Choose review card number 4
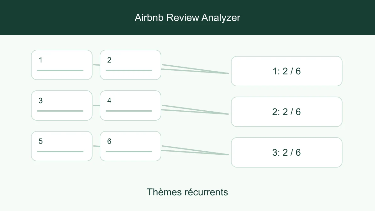 [x=131, y=105]
